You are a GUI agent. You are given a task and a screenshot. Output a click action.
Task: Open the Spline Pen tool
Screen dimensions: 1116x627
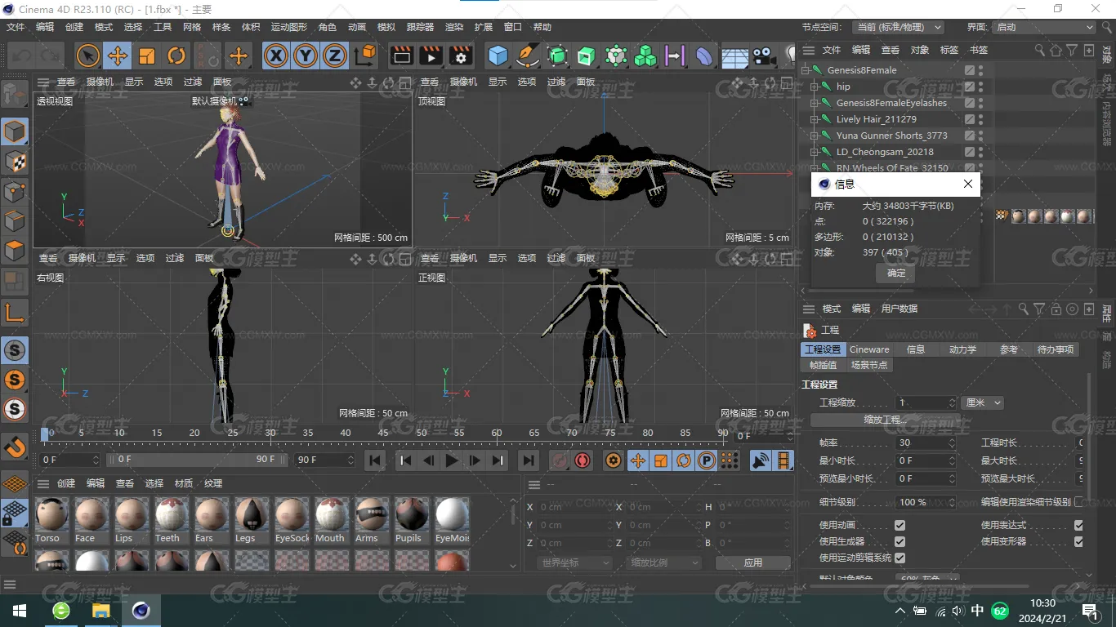[528, 56]
